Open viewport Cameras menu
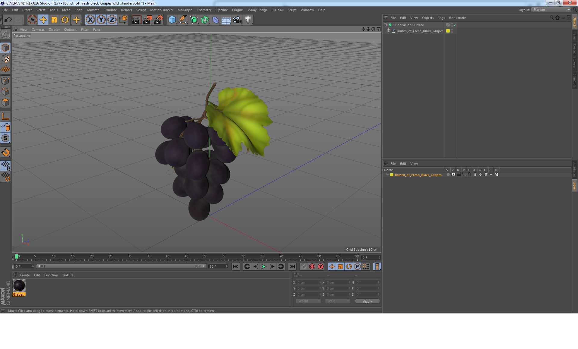 [x=38, y=30]
